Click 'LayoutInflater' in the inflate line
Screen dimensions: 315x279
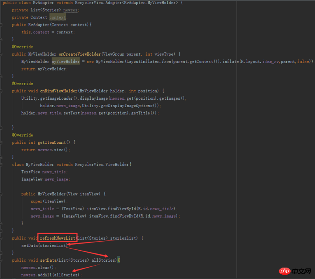tap(143, 61)
